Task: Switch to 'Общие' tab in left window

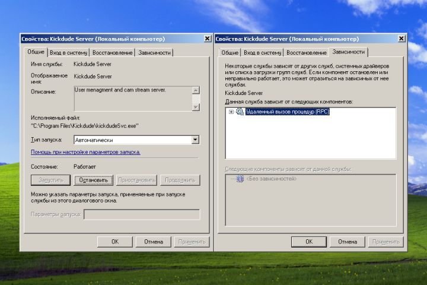Action: pyautogui.click(x=36, y=52)
